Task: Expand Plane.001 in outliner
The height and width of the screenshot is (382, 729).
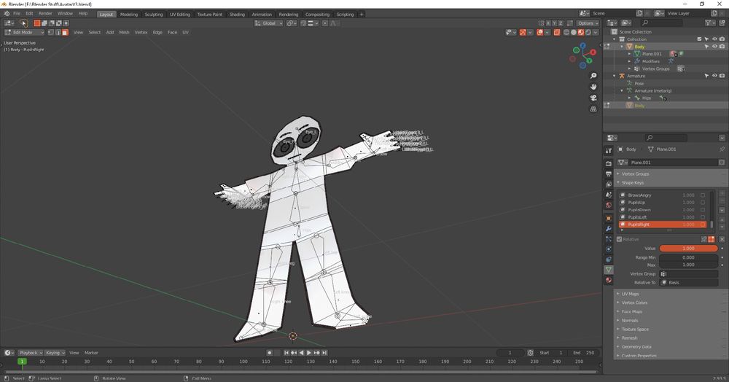Action: 630,54
